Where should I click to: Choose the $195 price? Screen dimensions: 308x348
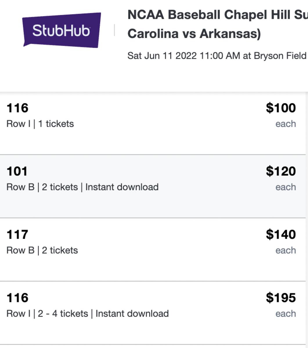[281, 298]
